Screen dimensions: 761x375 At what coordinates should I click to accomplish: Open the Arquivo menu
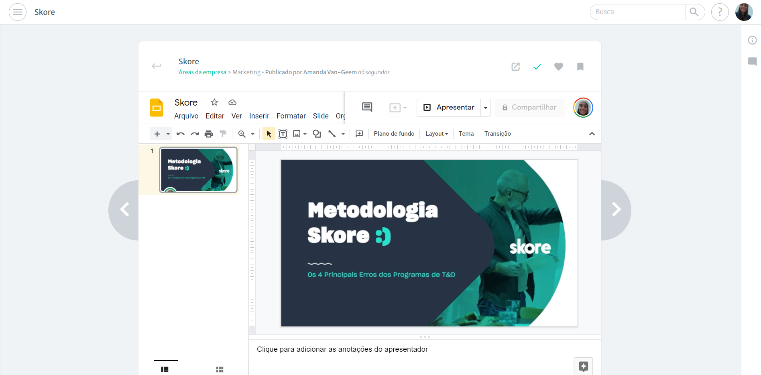[186, 116]
